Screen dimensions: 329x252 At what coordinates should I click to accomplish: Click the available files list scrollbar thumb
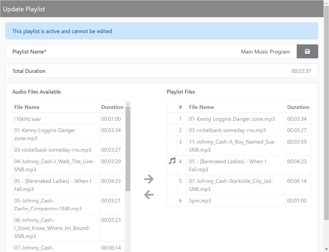(x=128, y=149)
